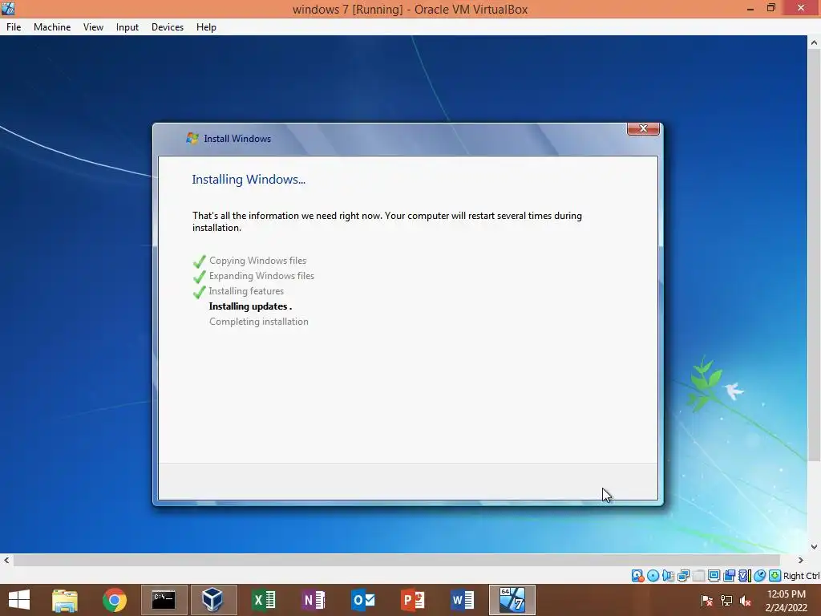This screenshot has height=616, width=821.
Task: Click the network tray icon
Action: [726, 600]
